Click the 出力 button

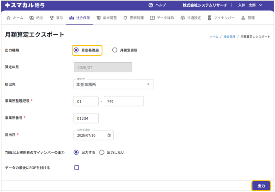(261, 186)
